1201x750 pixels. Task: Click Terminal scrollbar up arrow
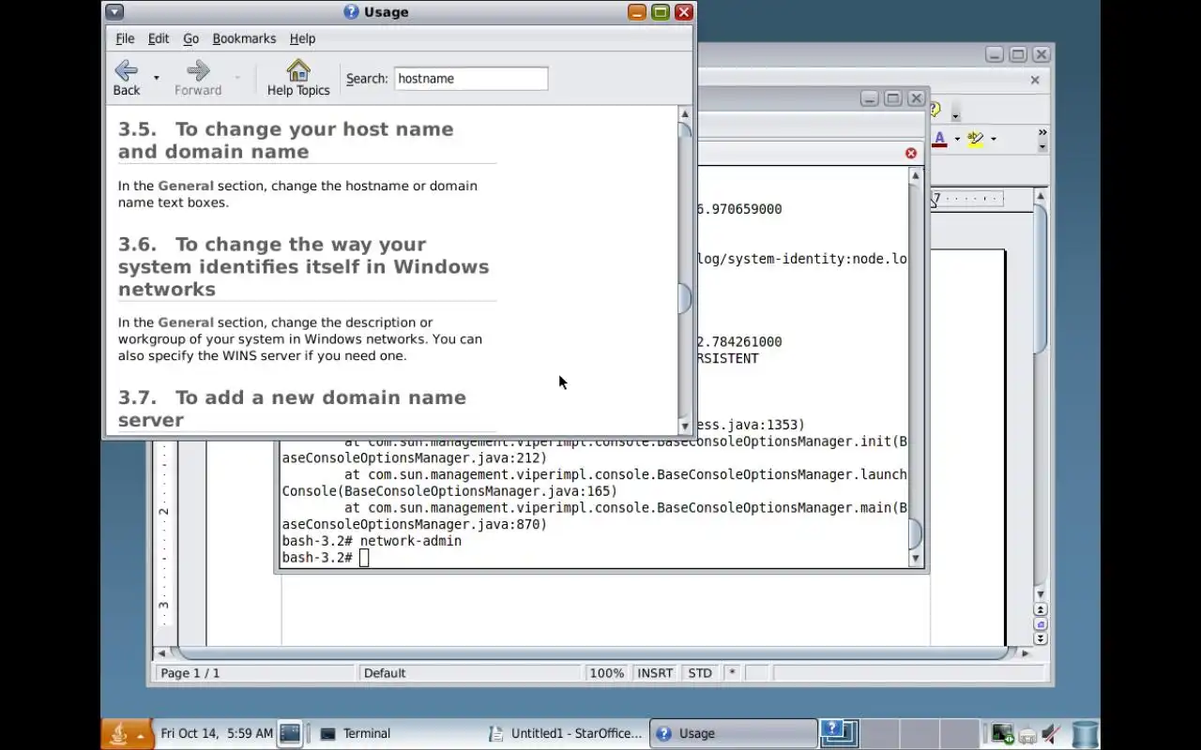pos(916,175)
